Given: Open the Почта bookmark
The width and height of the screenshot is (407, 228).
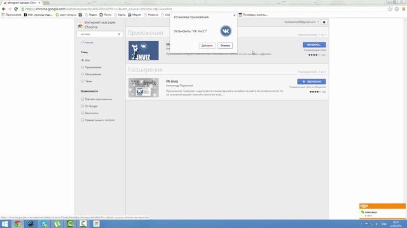Looking at the screenshot, I should click(x=106, y=15).
